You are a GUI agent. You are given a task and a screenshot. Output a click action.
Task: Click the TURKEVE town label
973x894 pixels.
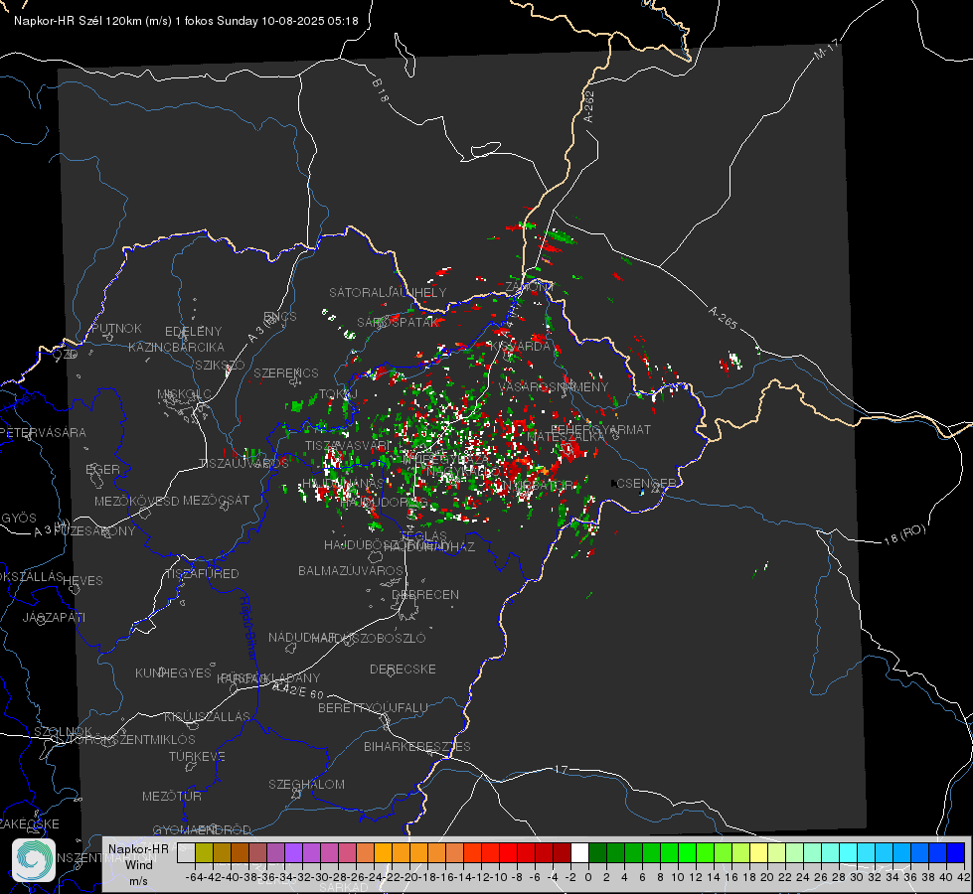point(198,756)
